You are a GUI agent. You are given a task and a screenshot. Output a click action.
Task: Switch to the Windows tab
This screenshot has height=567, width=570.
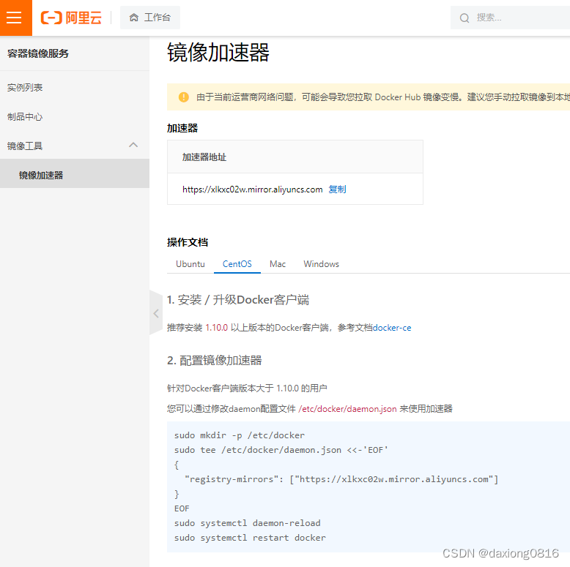click(321, 264)
